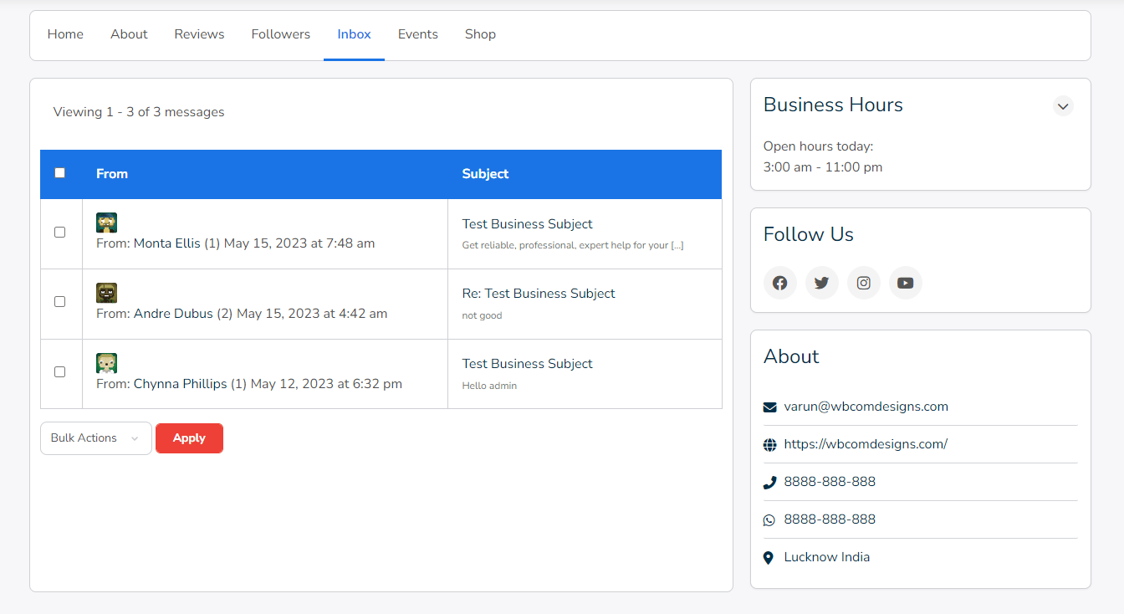This screenshot has height=614, width=1124.
Task: Go to the Events tab
Action: 417,34
